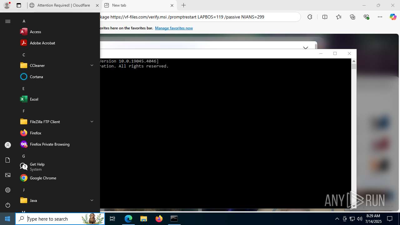Open the FileZilla FTP Client folder entry
400x225 pixels.
pos(57,122)
